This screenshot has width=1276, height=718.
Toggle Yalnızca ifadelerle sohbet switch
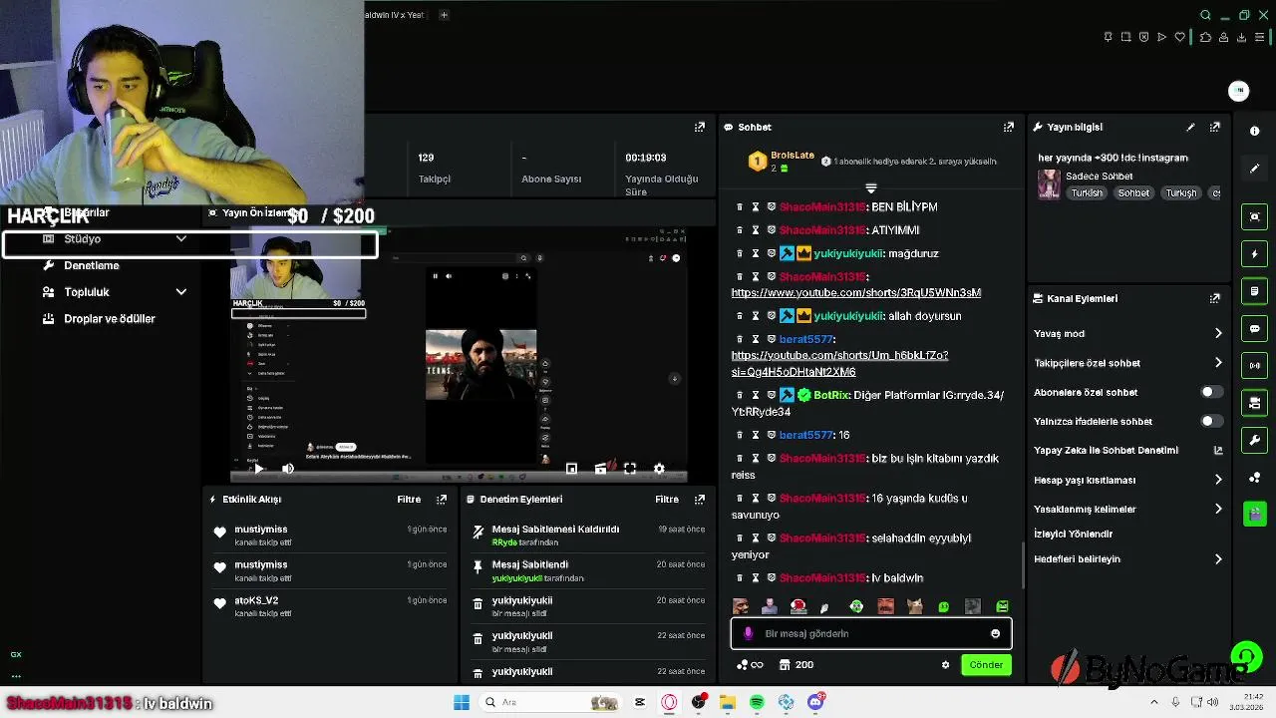1211,421
